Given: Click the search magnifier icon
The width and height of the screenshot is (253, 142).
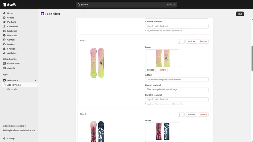Looking at the screenshot, I should [79, 5].
